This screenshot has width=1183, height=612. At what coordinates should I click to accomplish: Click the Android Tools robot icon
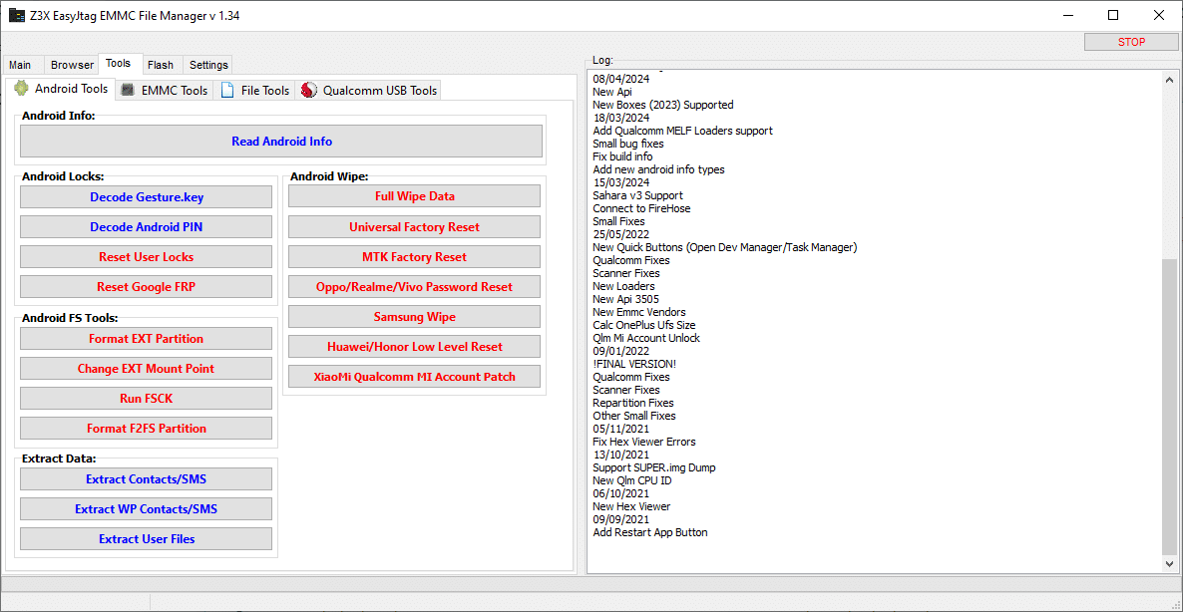(21, 89)
